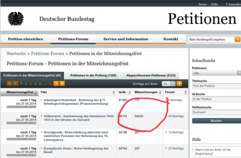Select signature count 50429
Image resolution: width=241 pixels, height=158 pixels.
tap(139, 116)
